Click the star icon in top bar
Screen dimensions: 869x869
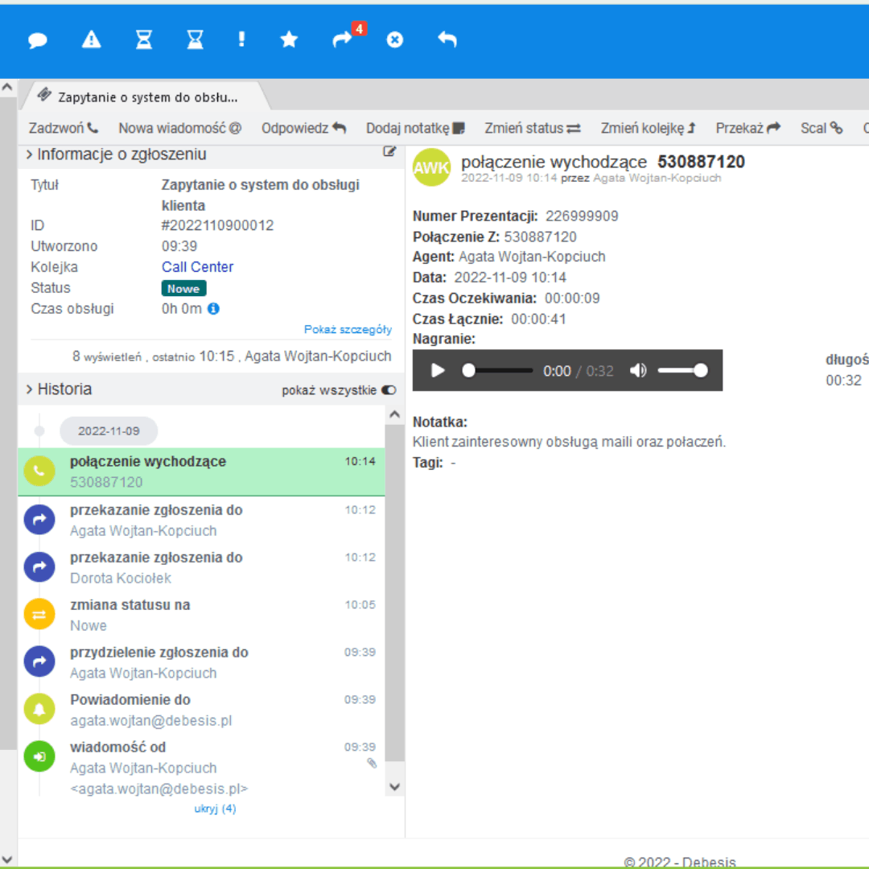[x=289, y=39]
